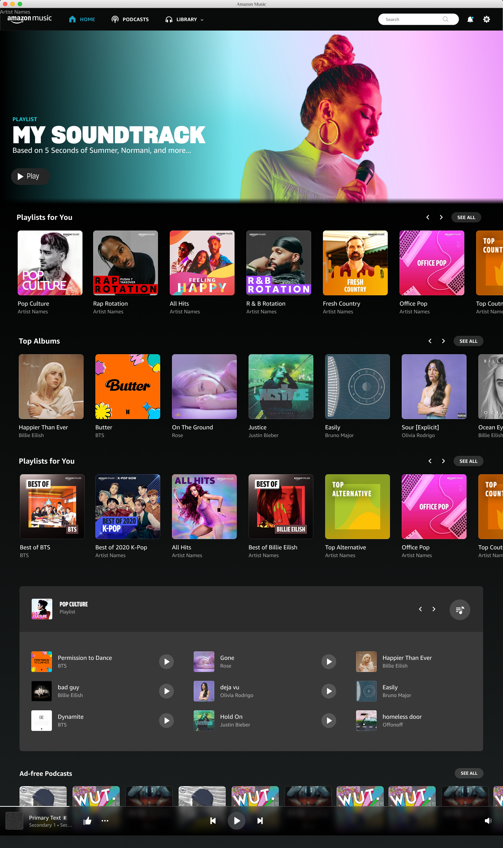
Task: Click the now-playing album art thumbnail
Action: [15, 821]
